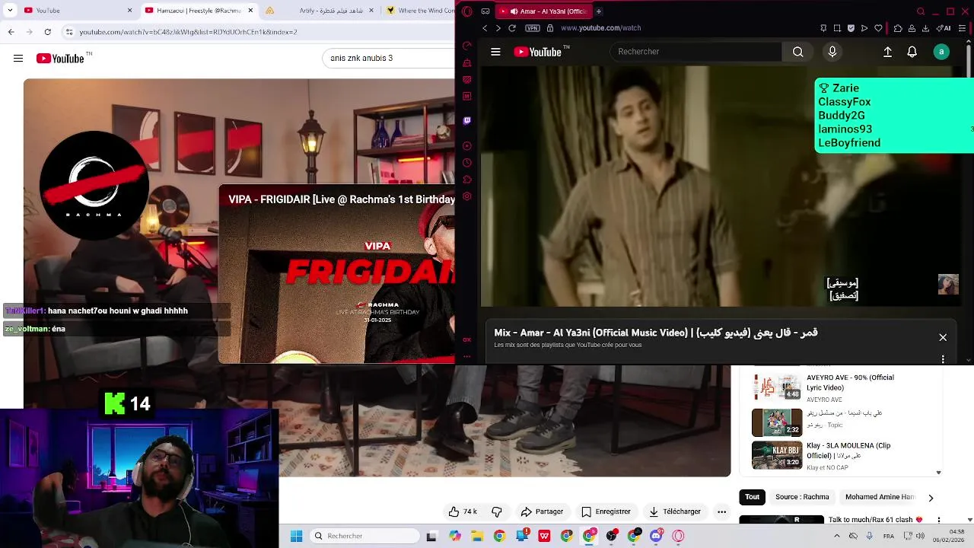The height and width of the screenshot is (548, 974).
Task: Open Windows Start menu
Action: click(296, 536)
